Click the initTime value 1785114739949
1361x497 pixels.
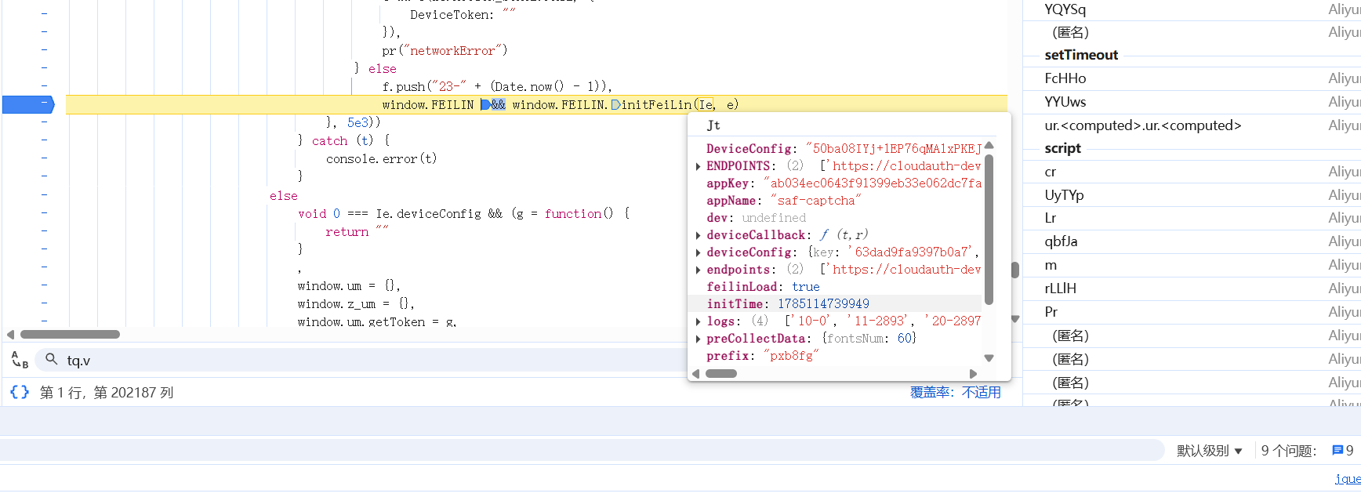pos(823,304)
